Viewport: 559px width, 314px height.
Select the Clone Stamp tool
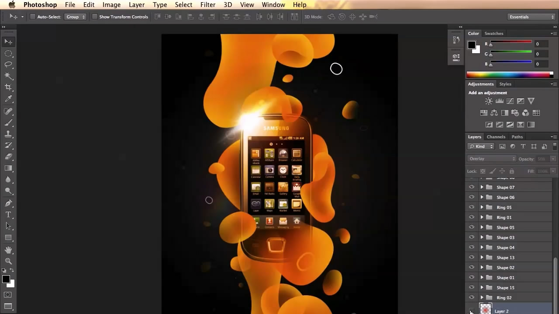(x=8, y=134)
